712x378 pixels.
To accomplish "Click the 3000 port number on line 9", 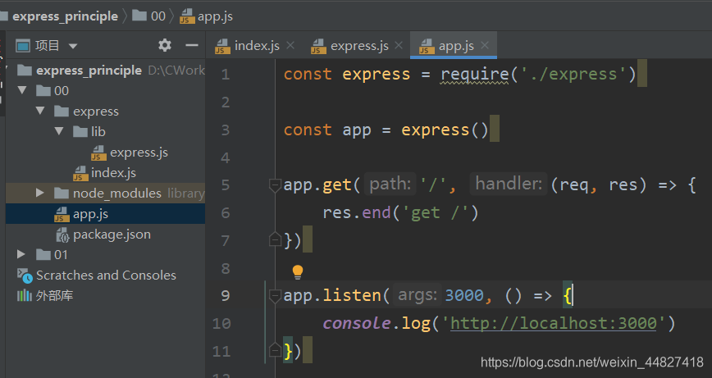I will 464,296.
